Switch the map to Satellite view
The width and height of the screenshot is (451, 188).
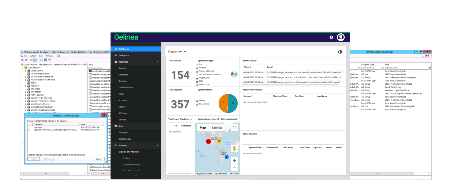pyautogui.click(x=217, y=127)
